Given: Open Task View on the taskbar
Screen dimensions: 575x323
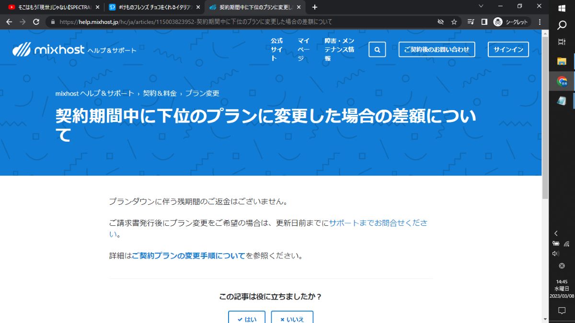Looking at the screenshot, I should click(562, 42).
